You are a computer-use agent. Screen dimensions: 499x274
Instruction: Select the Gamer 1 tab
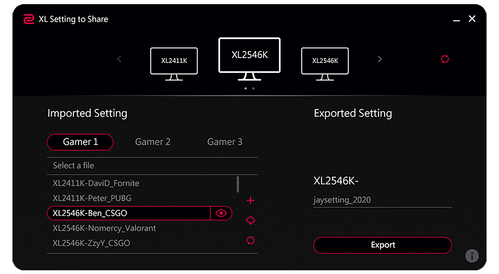pyautogui.click(x=80, y=142)
